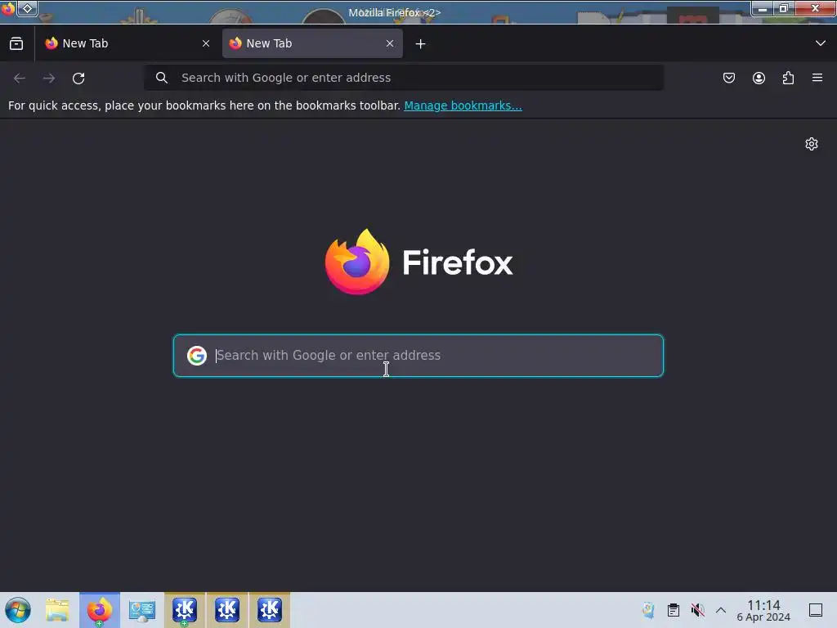Viewport: 837px width, 628px height.
Task: Open the personalize new tab gear
Action: (812, 144)
